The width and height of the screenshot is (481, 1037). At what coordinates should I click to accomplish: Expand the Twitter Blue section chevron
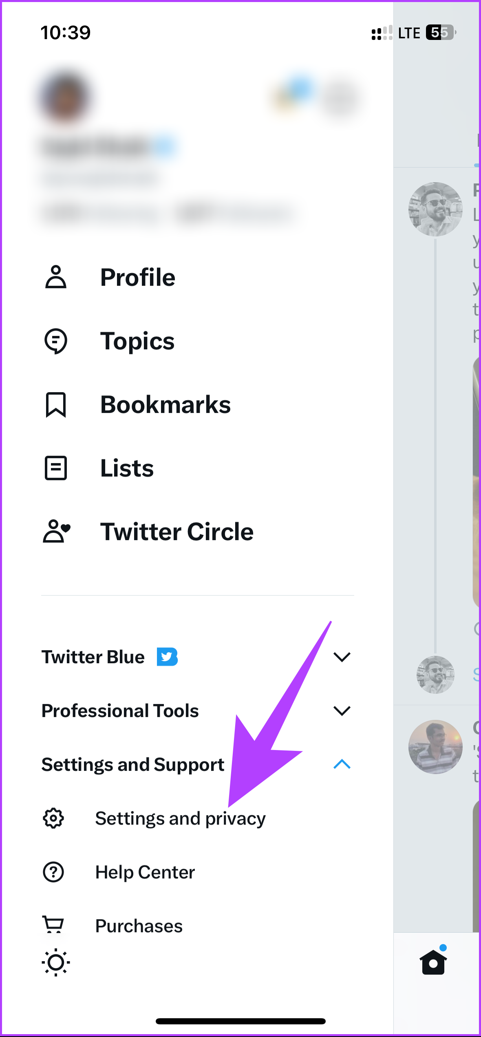pos(342,657)
